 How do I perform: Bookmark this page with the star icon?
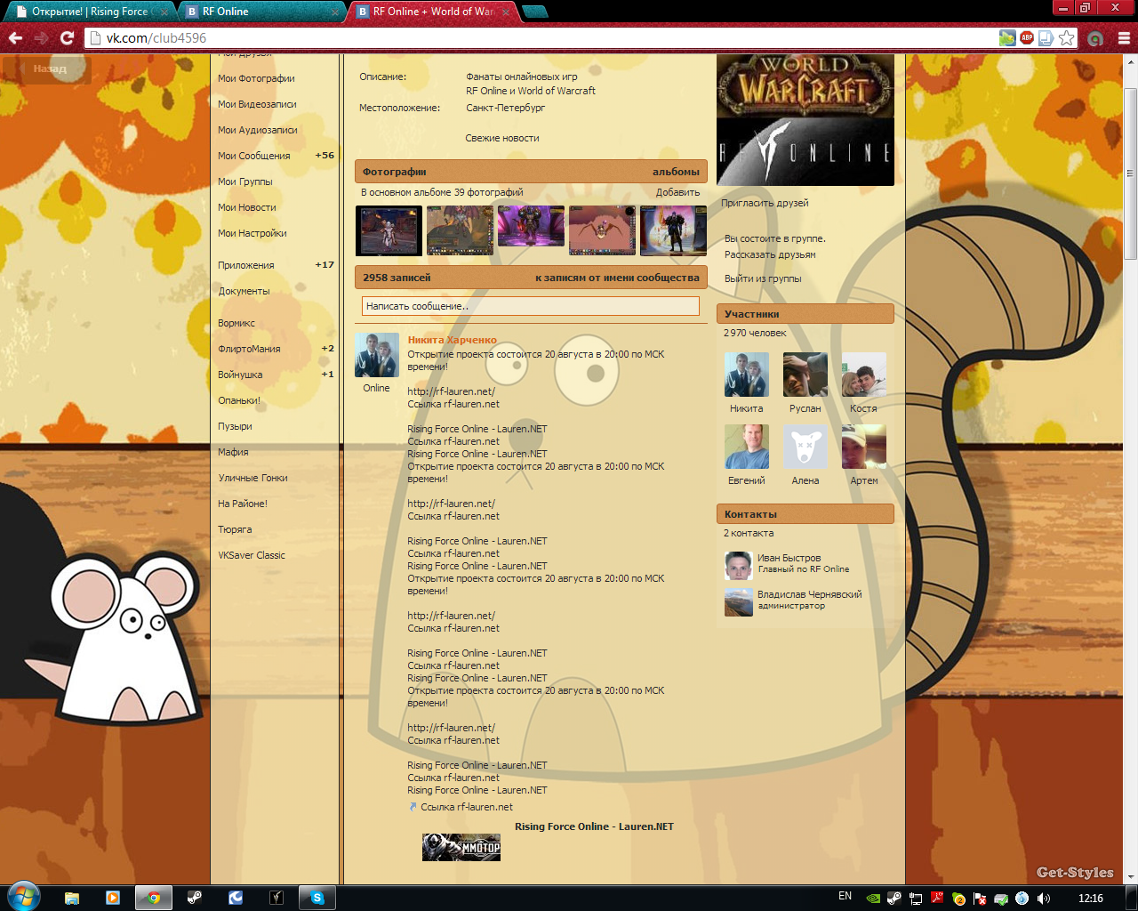(x=1066, y=37)
